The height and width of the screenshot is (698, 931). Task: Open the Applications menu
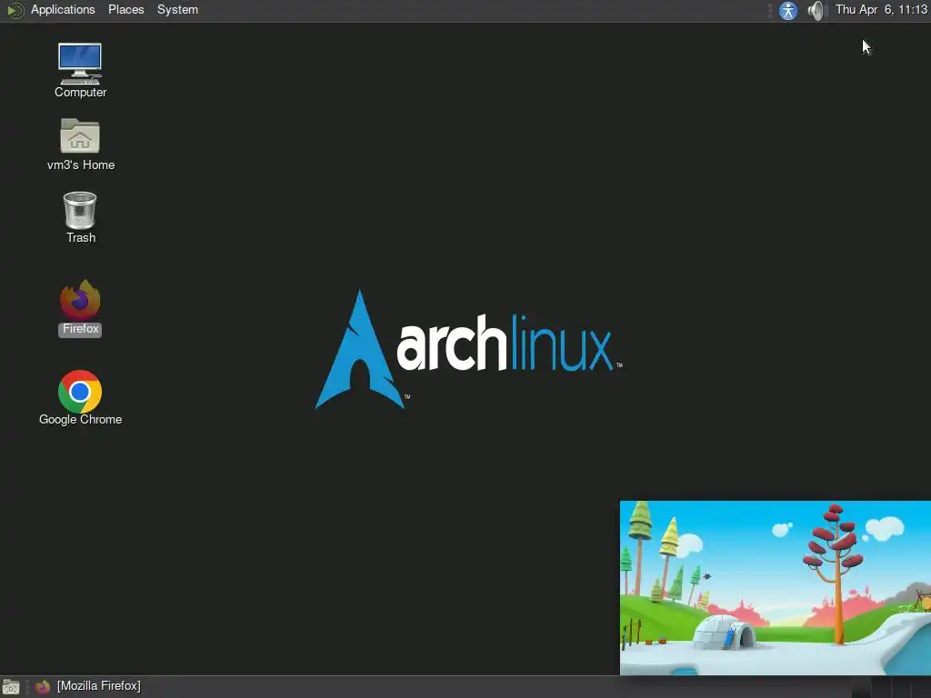click(x=63, y=10)
